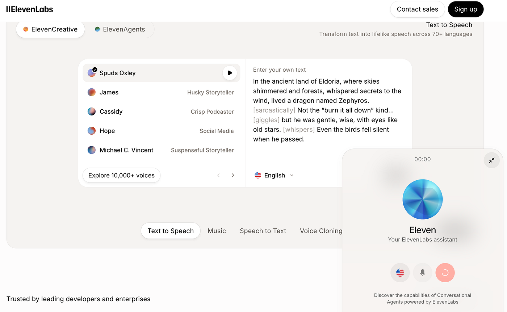The height and width of the screenshot is (312, 507).
Task: Open the Music tab
Action: (217, 231)
